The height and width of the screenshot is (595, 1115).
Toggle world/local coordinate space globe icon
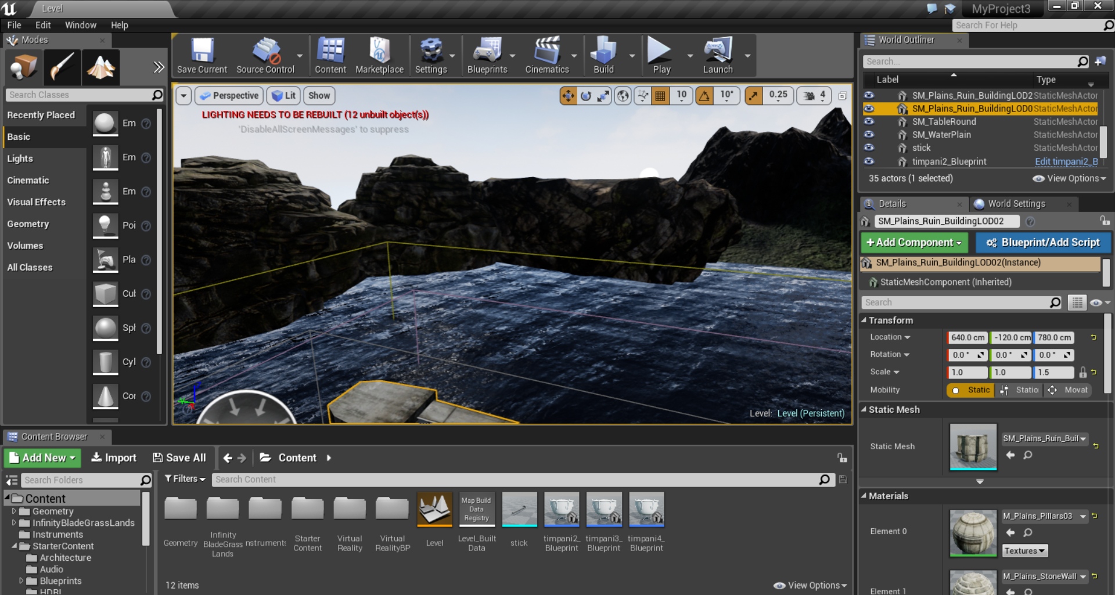tap(623, 96)
